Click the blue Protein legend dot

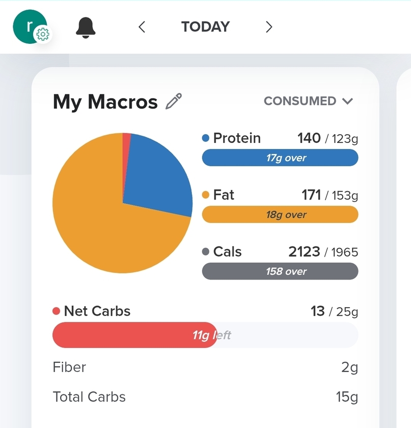click(x=206, y=138)
